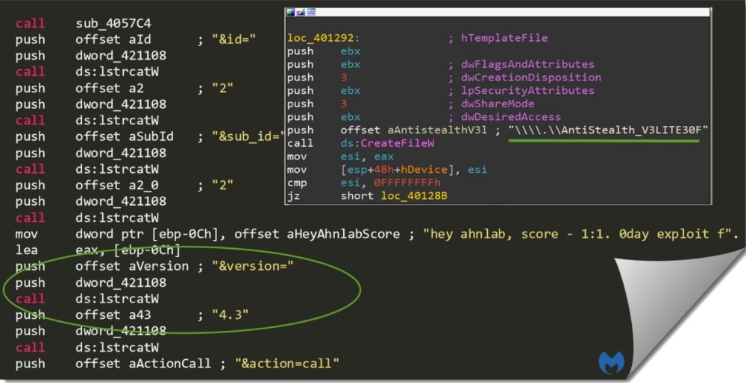Click the "&action=call" string comment

point(287,364)
